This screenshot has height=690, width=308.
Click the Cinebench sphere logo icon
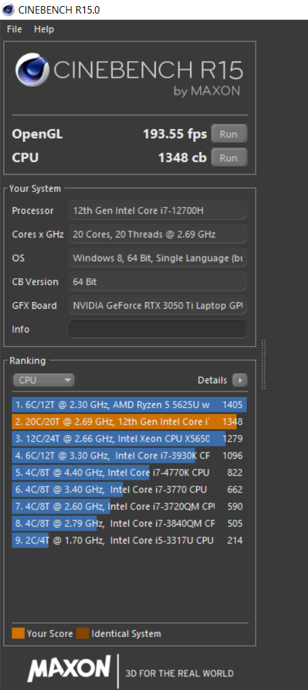[x=32, y=70]
